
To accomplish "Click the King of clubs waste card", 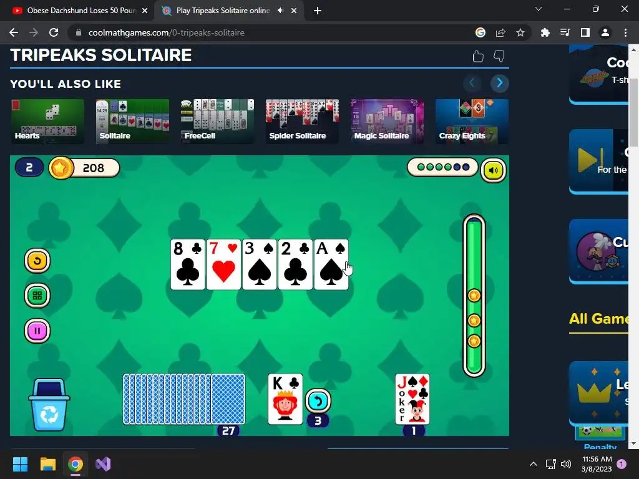I will (x=285, y=399).
